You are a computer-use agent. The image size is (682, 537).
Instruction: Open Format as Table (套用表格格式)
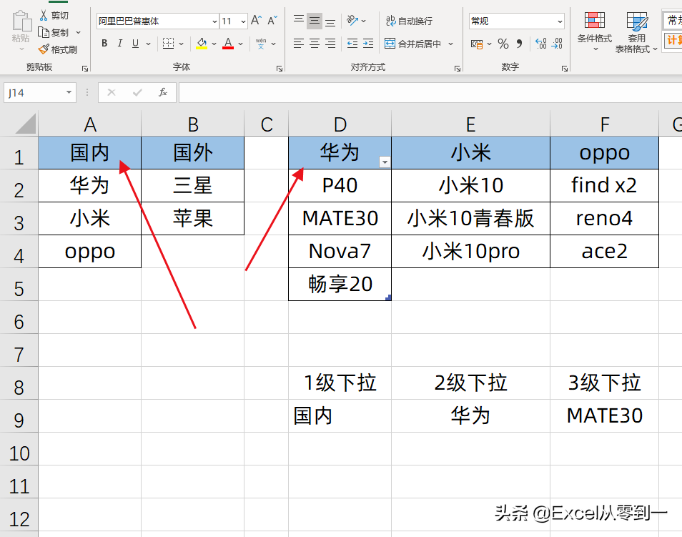tap(636, 32)
